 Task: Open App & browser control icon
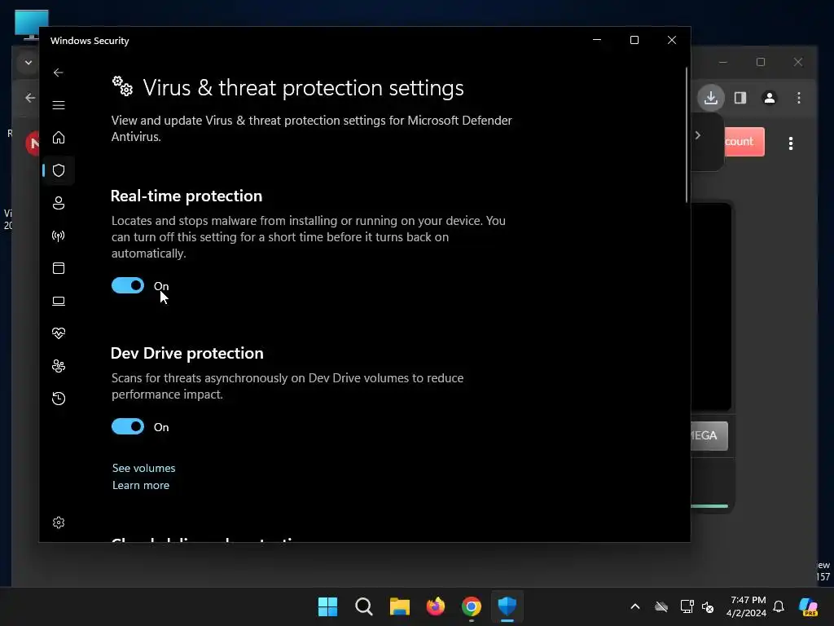click(x=59, y=267)
